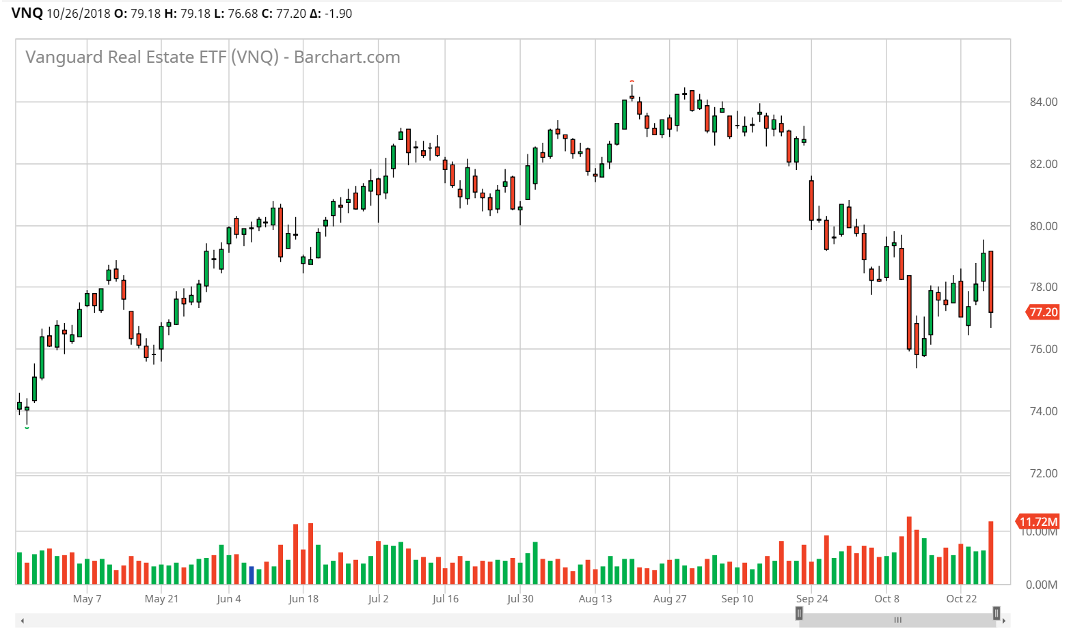The height and width of the screenshot is (629, 1071).
Task: Click the Aug 13 date axis label
Action: click(x=595, y=599)
